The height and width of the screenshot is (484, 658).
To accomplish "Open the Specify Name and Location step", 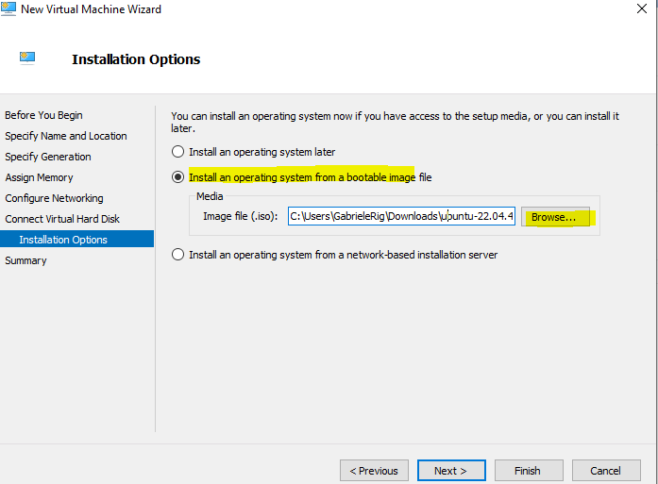I will (66, 136).
